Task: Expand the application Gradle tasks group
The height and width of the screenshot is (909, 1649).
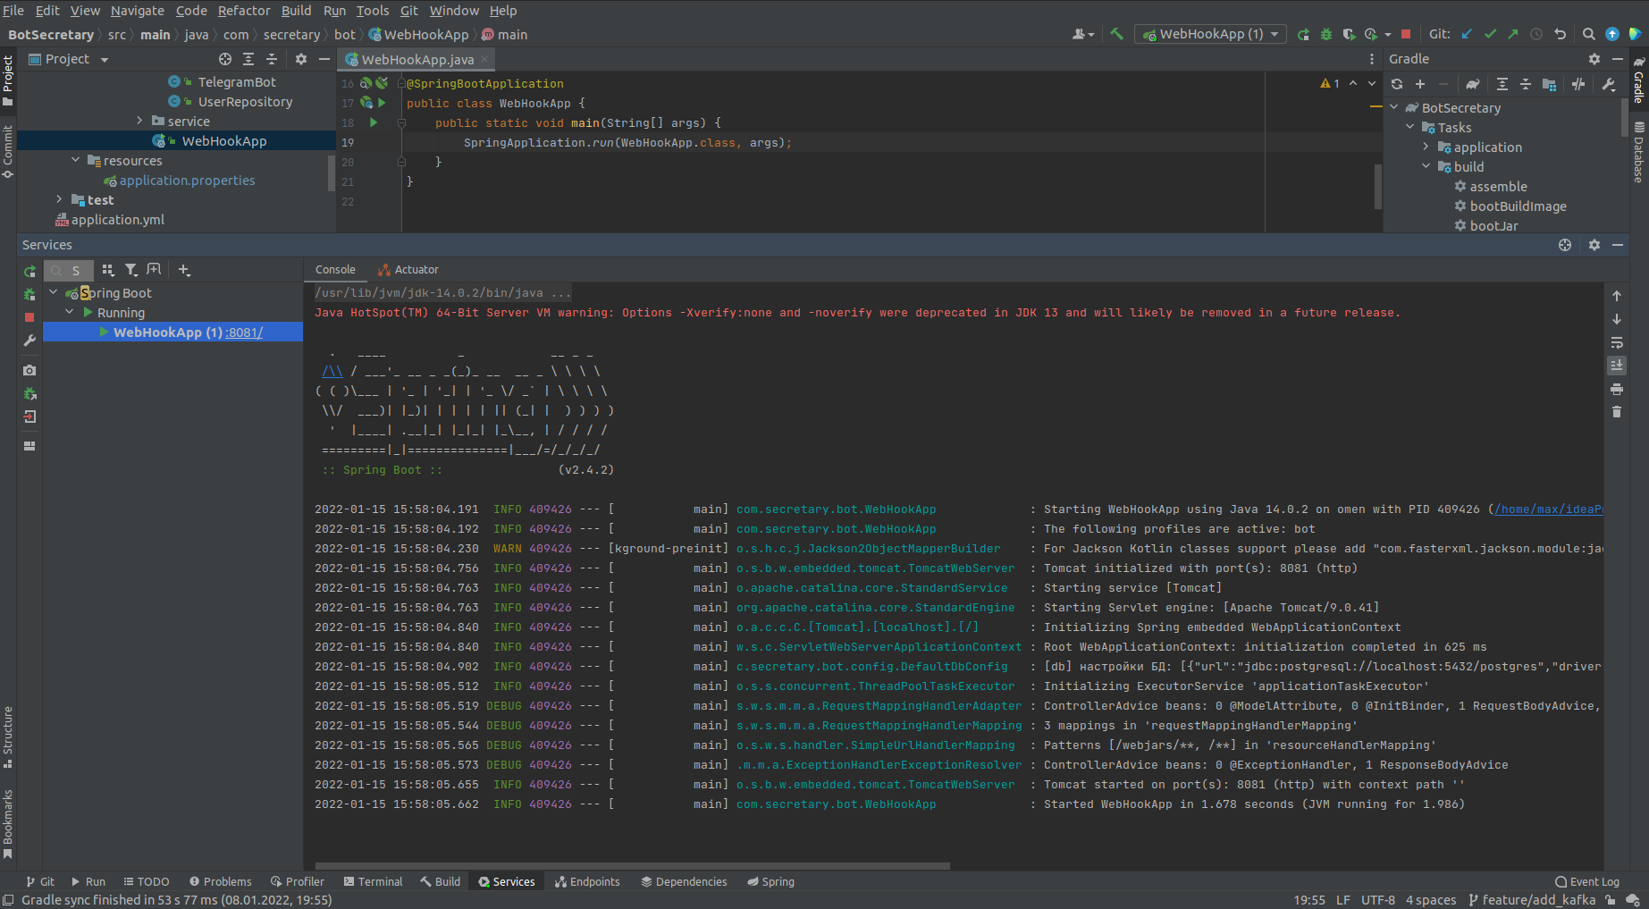Action: point(1426,147)
